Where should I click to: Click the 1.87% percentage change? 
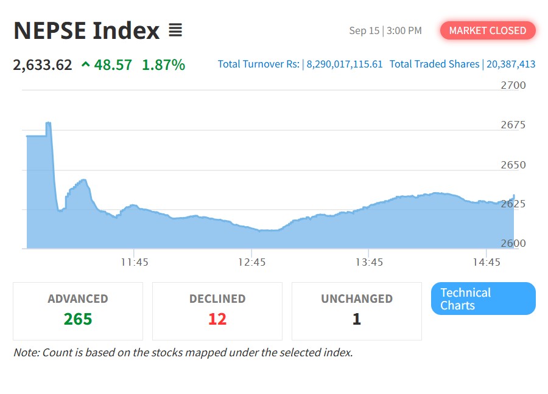(x=164, y=65)
